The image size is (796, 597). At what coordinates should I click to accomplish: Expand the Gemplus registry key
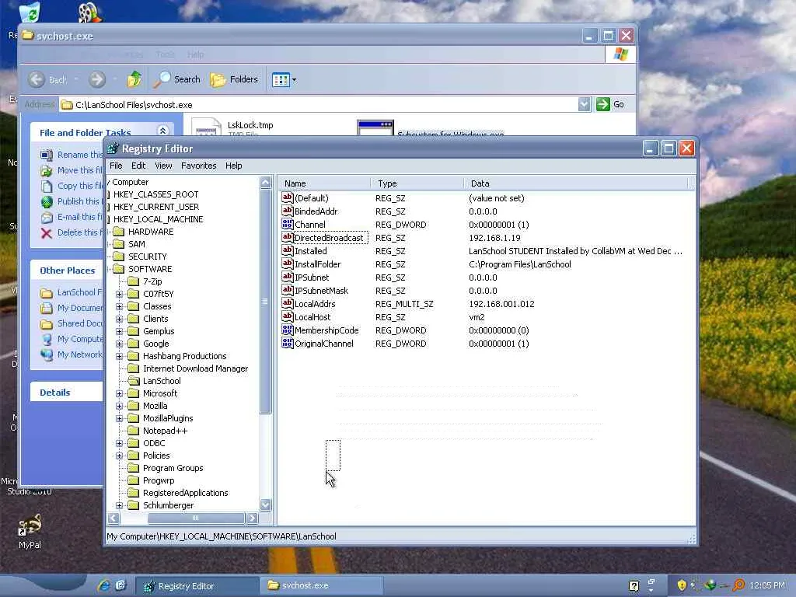pos(119,331)
